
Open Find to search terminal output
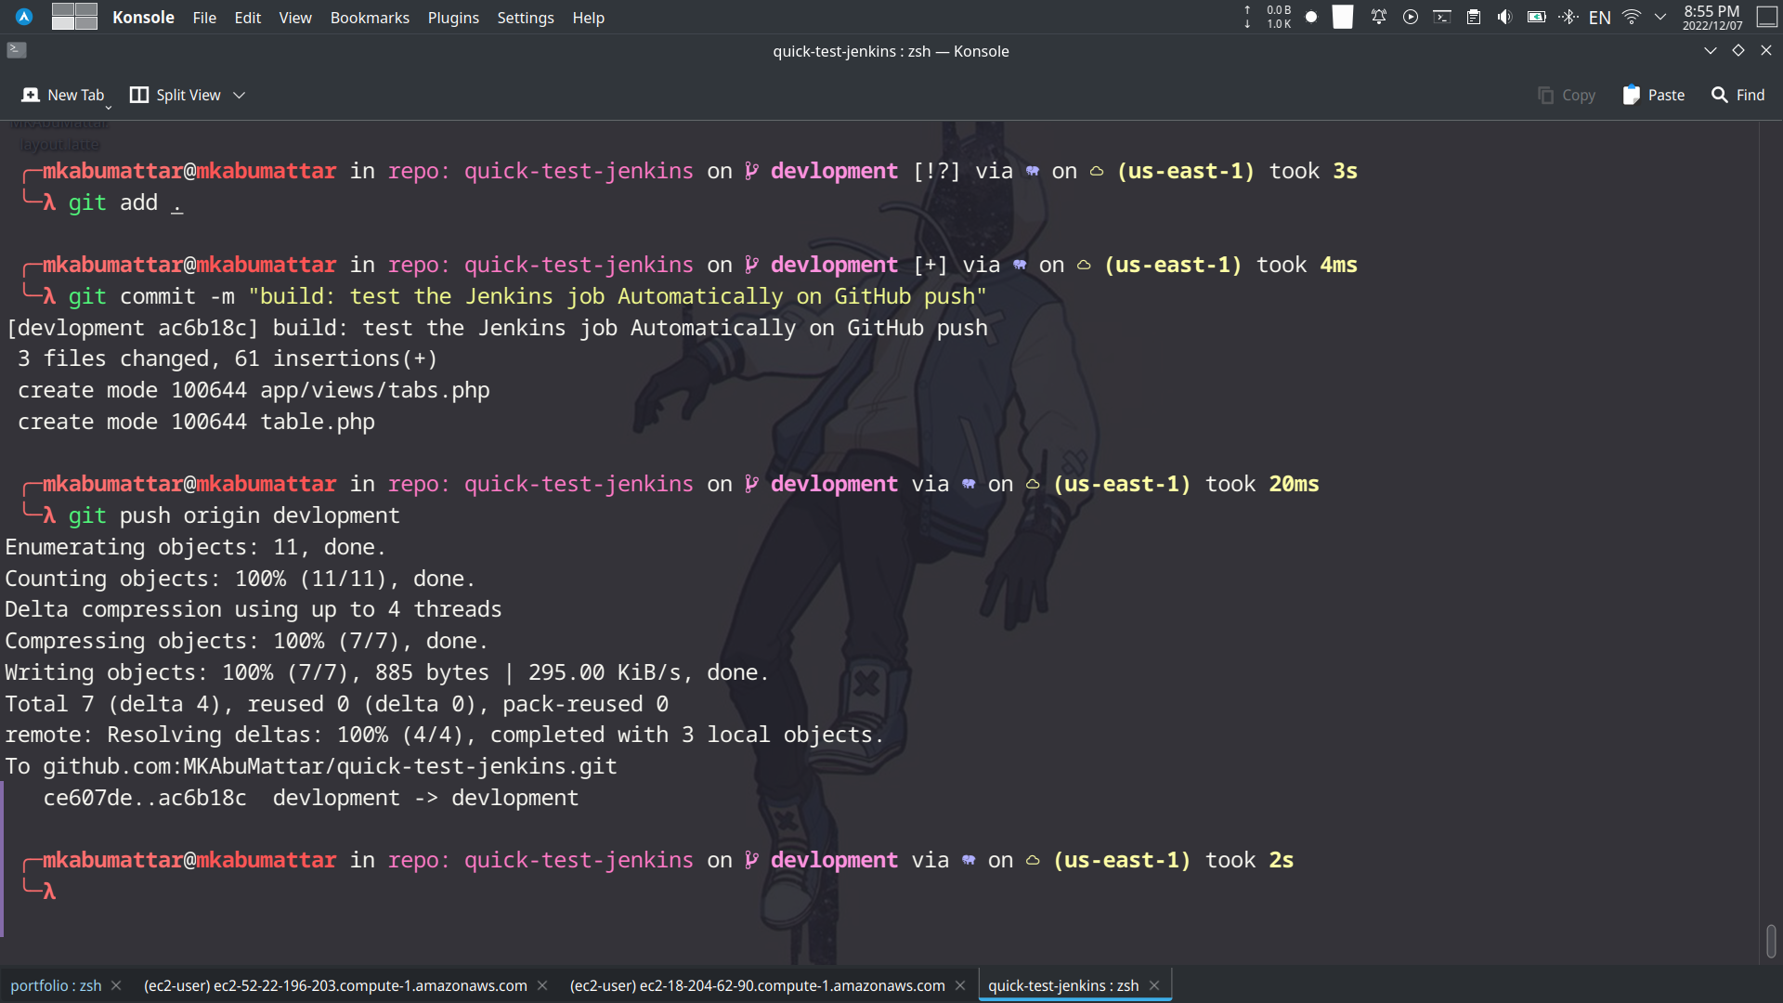point(1737,95)
